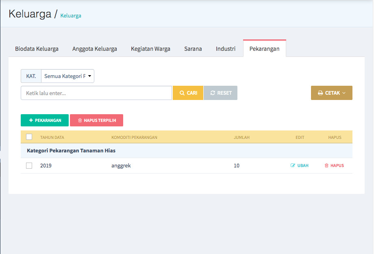Click the magnifier icon in Cari button
Screen dimensions: 374x254
[x=182, y=93]
